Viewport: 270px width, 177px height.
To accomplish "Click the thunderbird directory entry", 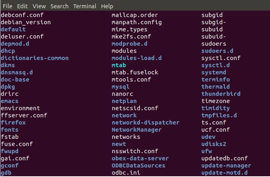I will pos(221,94).
